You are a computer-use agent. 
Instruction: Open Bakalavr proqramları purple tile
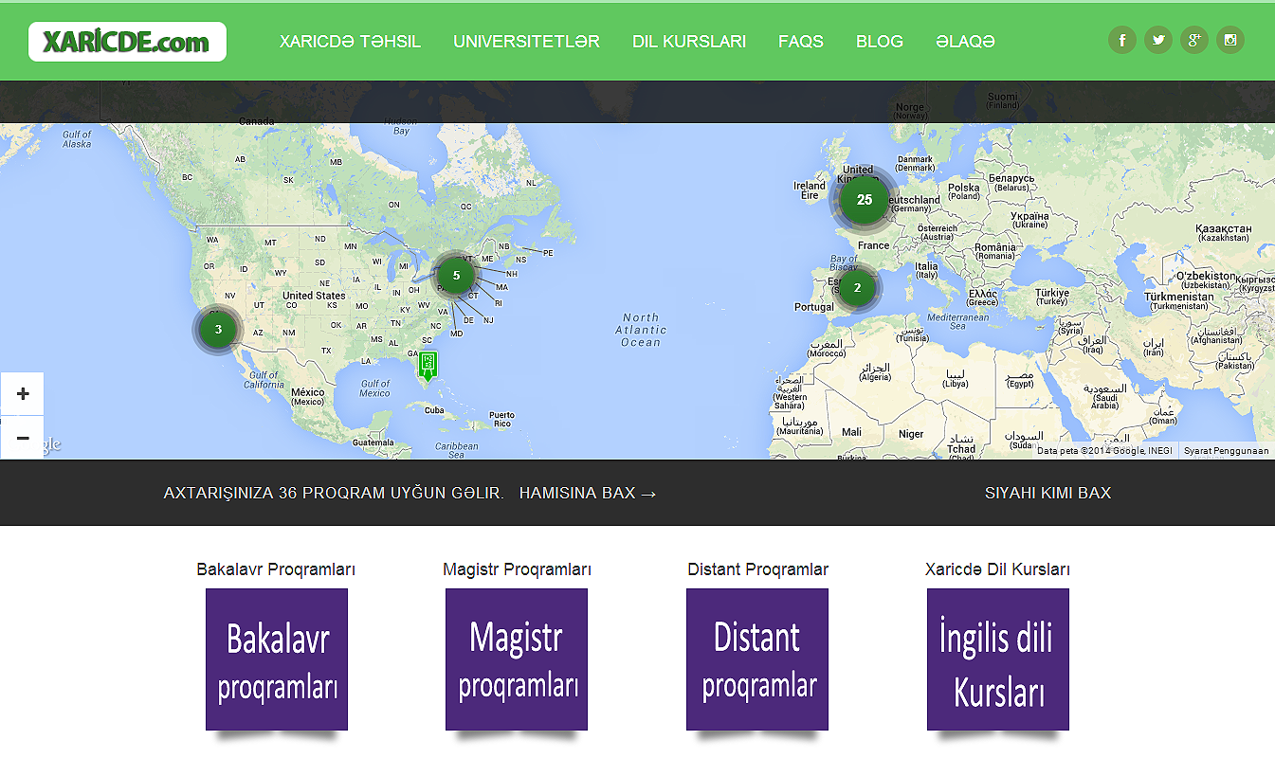pyautogui.click(x=277, y=659)
